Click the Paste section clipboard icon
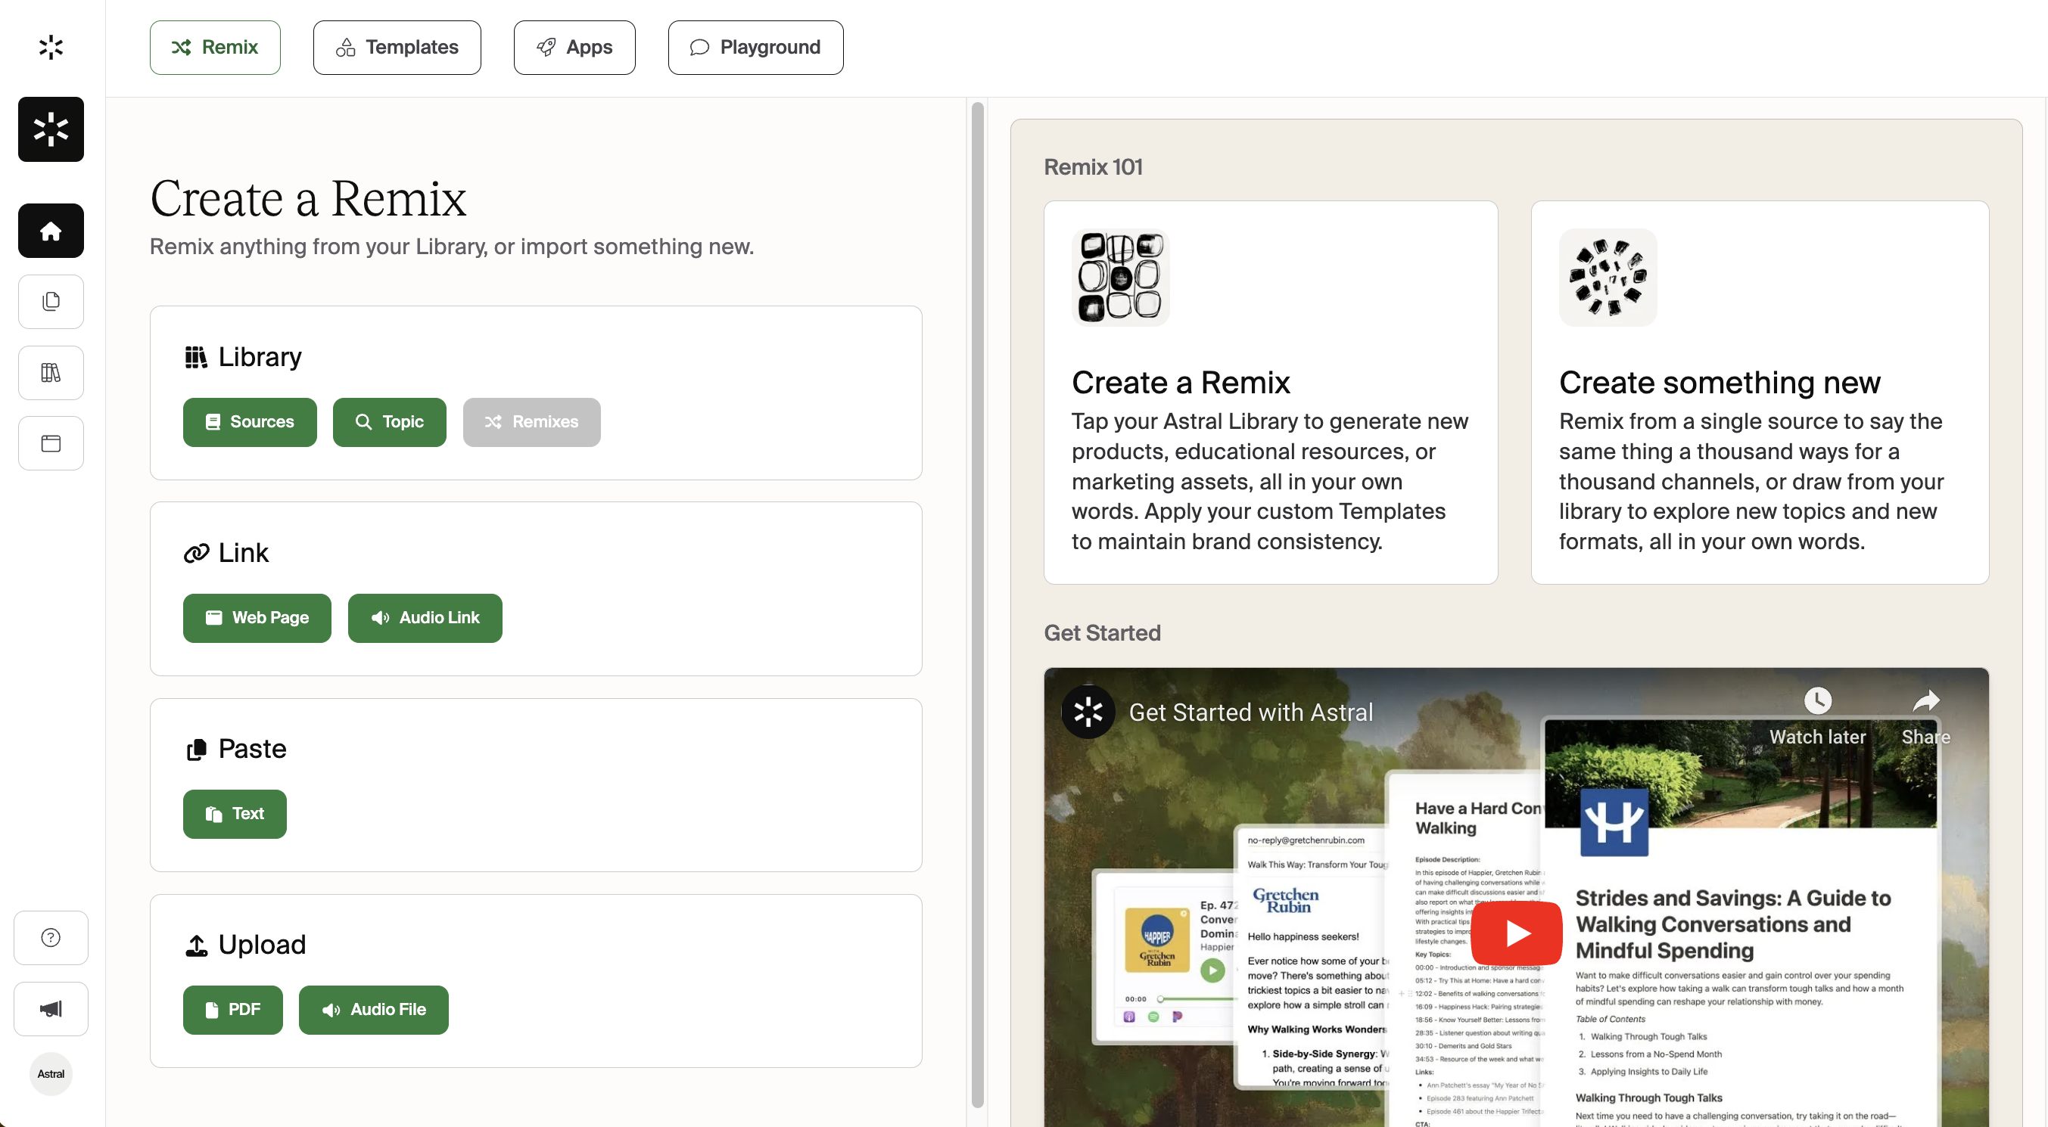 pos(196,750)
